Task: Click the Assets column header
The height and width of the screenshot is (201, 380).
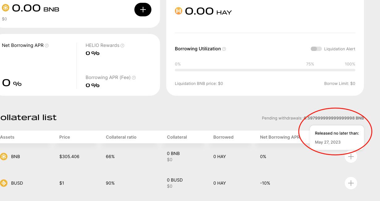Action: (7, 137)
